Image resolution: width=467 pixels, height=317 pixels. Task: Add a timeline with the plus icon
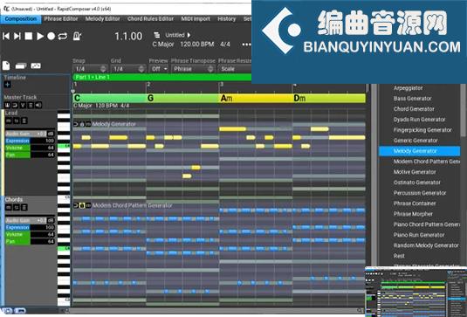point(8,85)
